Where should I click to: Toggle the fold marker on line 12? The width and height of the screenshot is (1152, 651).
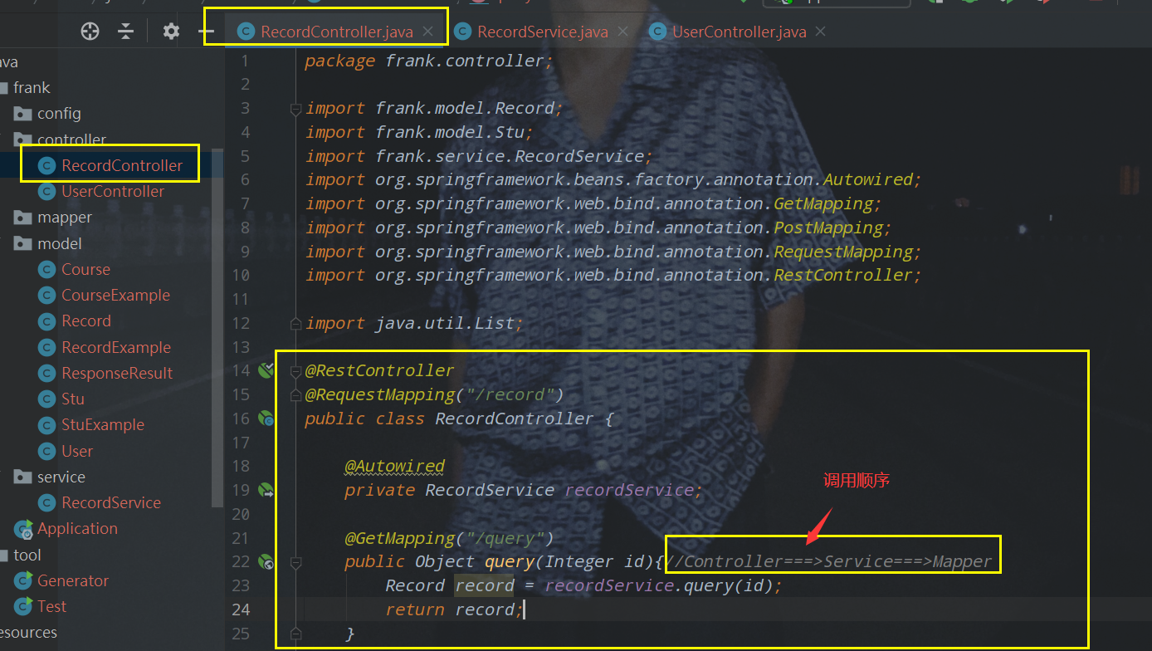295,324
